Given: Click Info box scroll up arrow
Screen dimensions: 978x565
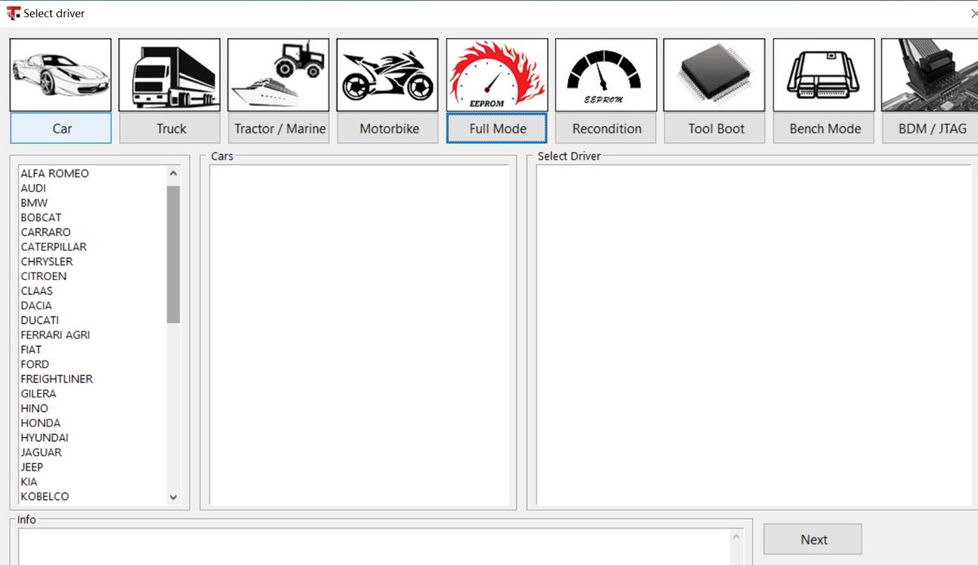Looking at the screenshot, I should coord(737,537).
